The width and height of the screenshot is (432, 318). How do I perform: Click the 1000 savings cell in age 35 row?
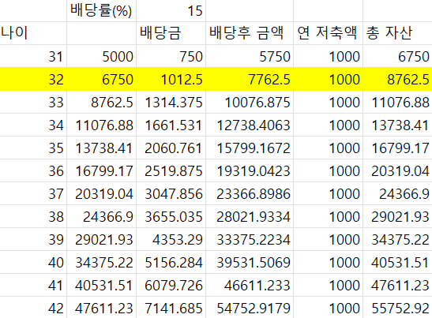coord(328,148)
